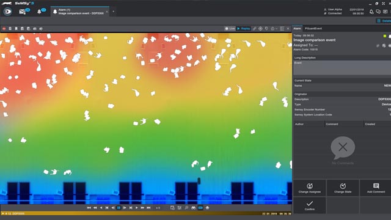Screen dimensions: 391x220
Task: Go to previous track marker
Action: click(x=107, y=208)
